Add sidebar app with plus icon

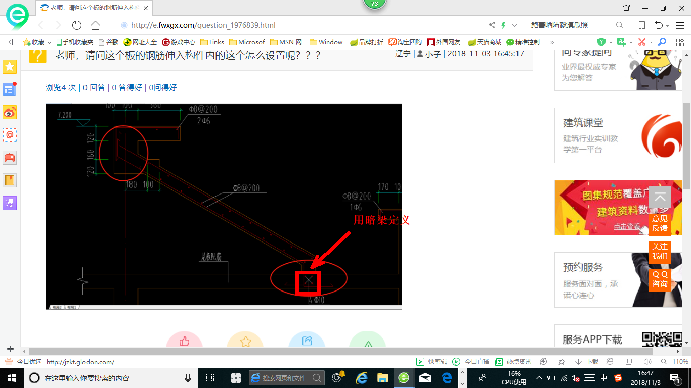[x=10, y=349]
